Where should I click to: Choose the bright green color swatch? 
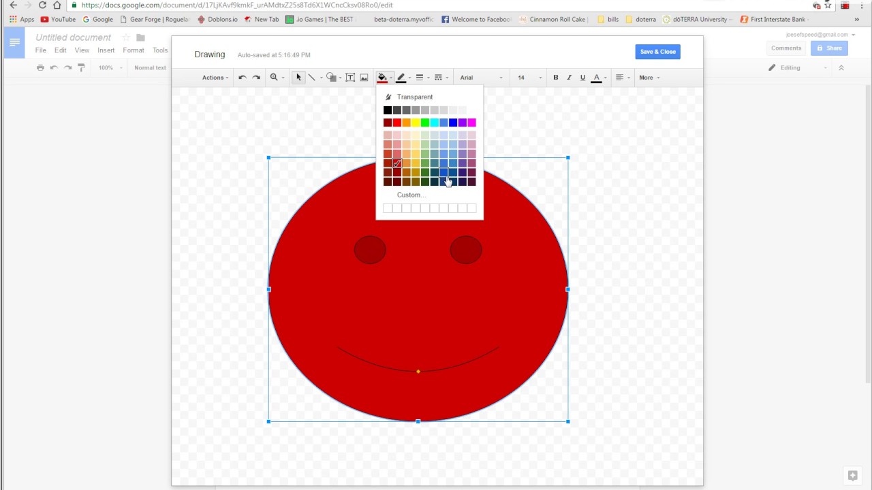(425, 122)
